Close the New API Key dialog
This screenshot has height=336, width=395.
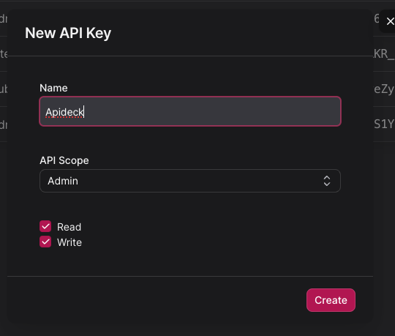click(x=390, y=21)
